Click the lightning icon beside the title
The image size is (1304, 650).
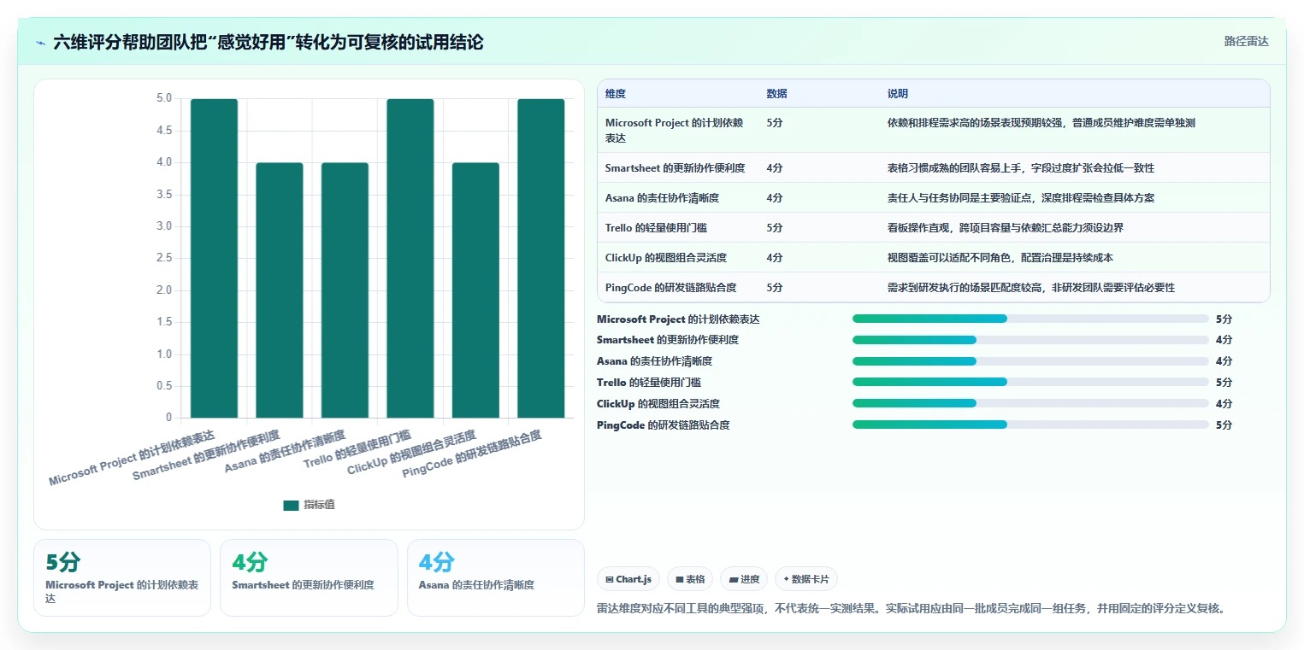(41, 42)
